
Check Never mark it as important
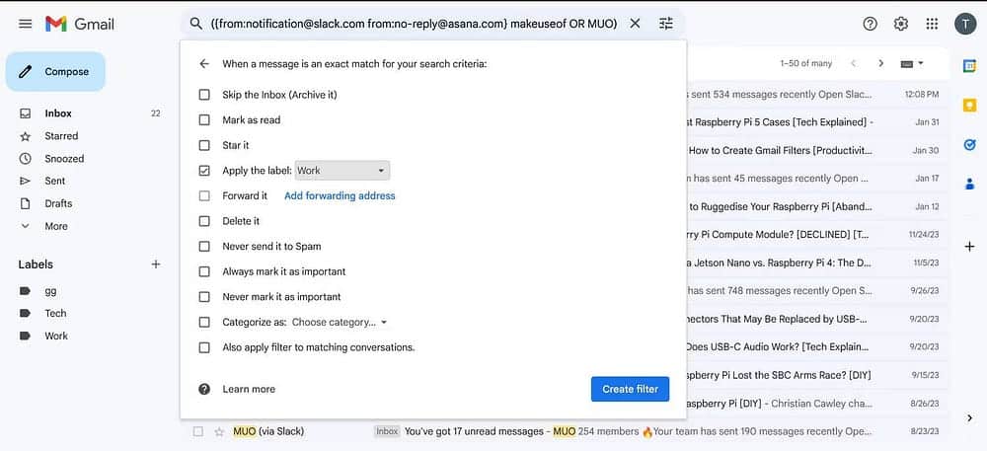[x=204, y=297]
